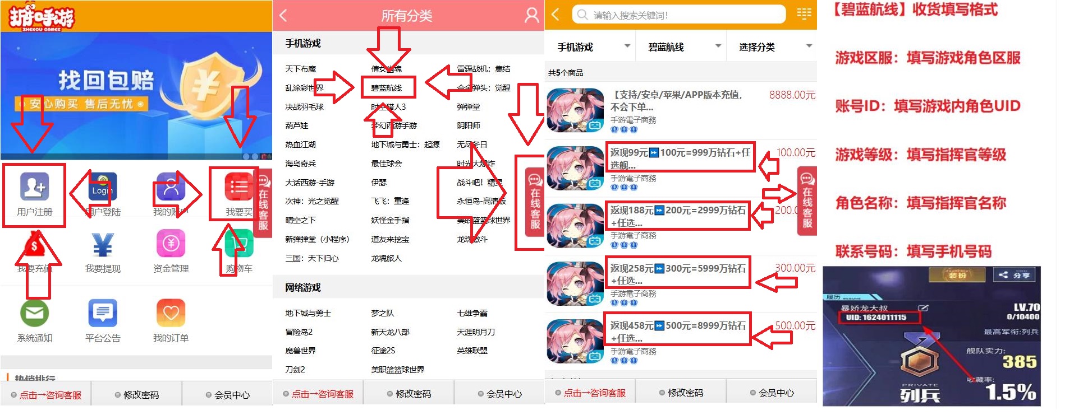Open the 系统通知 envelope icon
This screenshot has width=1074, height=415.
[x=35, y=313]
